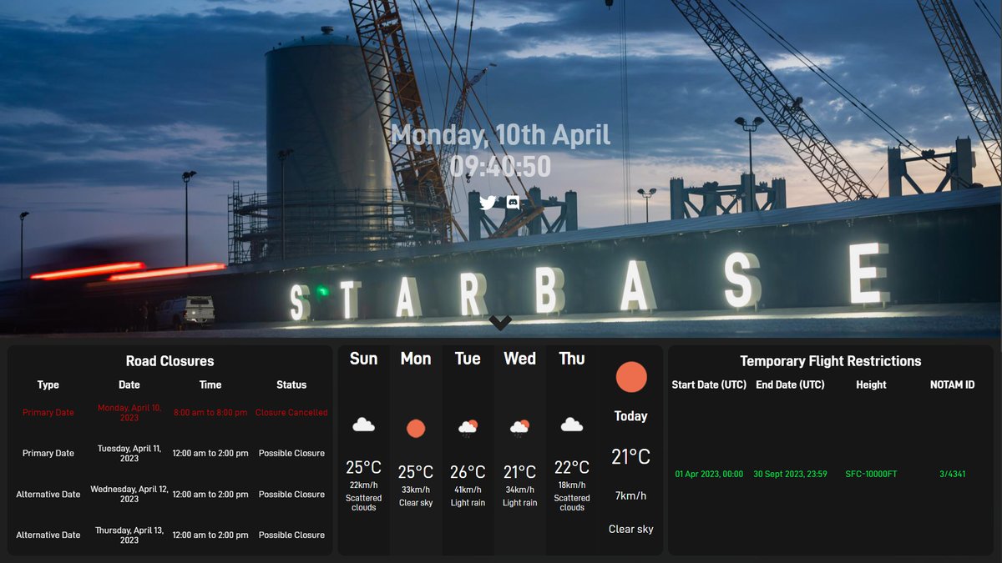Click the Closure Cancelled status

291,413
